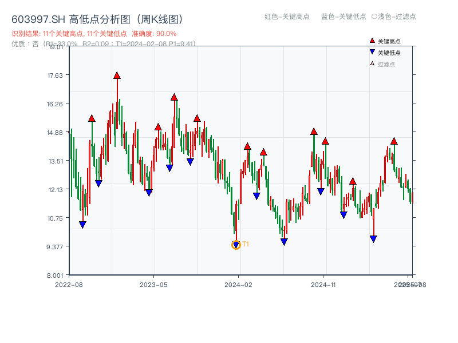Select the red 关键高点 triangle legend icon
This screenshot has width=458, height=343.
pos(372,41)
